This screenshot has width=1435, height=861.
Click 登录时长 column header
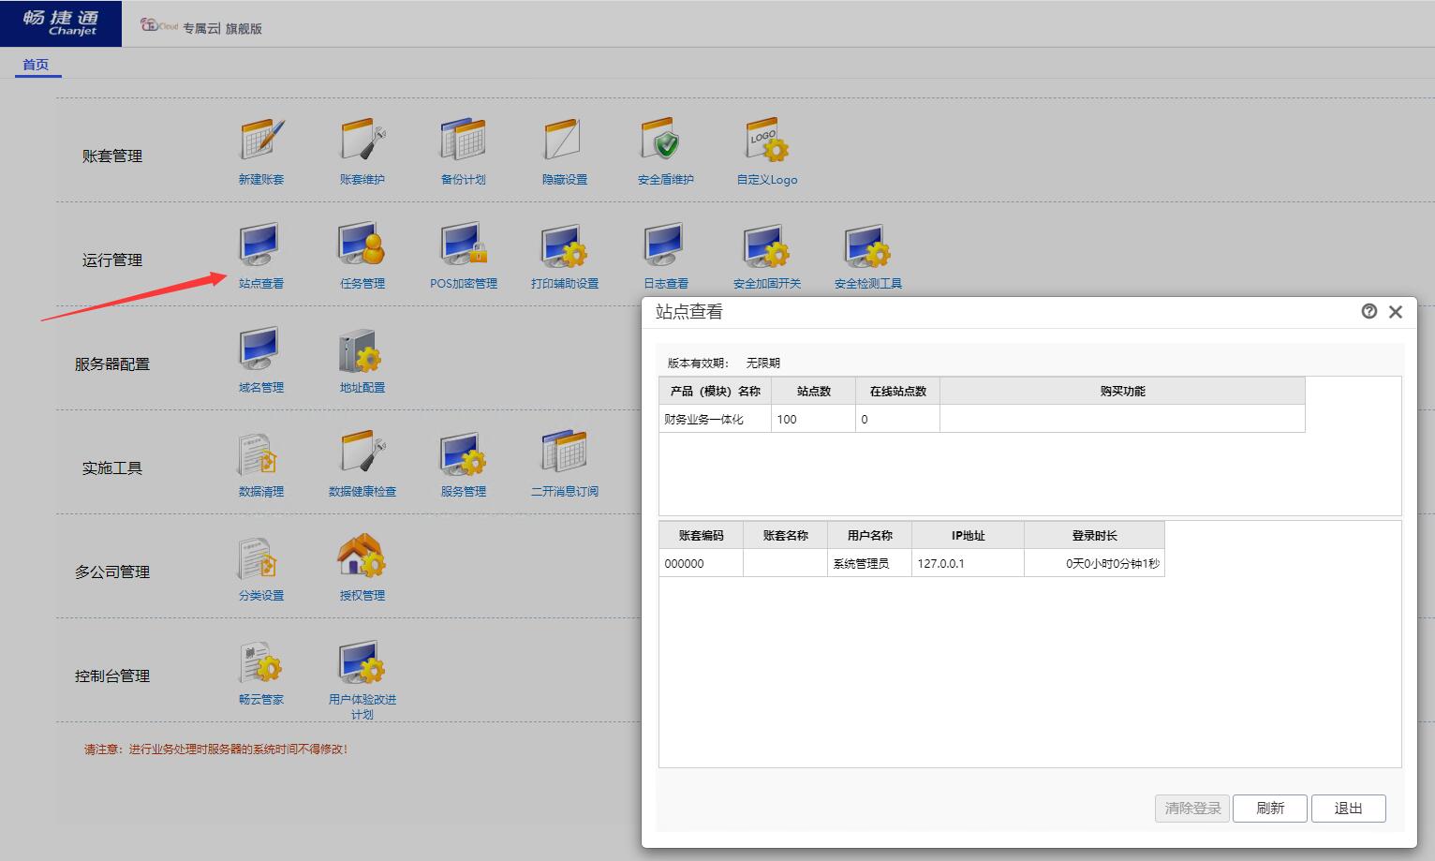pos(1095,535)
